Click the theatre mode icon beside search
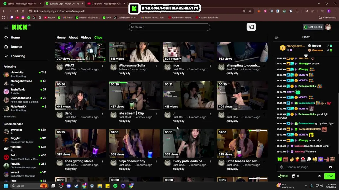This screenshot has width=339, height=190. [251, 27]
